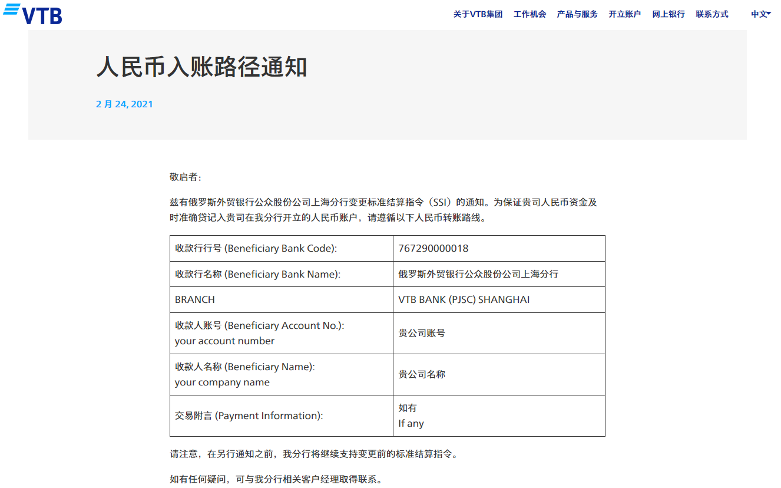Click the sentence beginning 如有任何疑问
Screen dimensions: 781x488
[276, 479]
